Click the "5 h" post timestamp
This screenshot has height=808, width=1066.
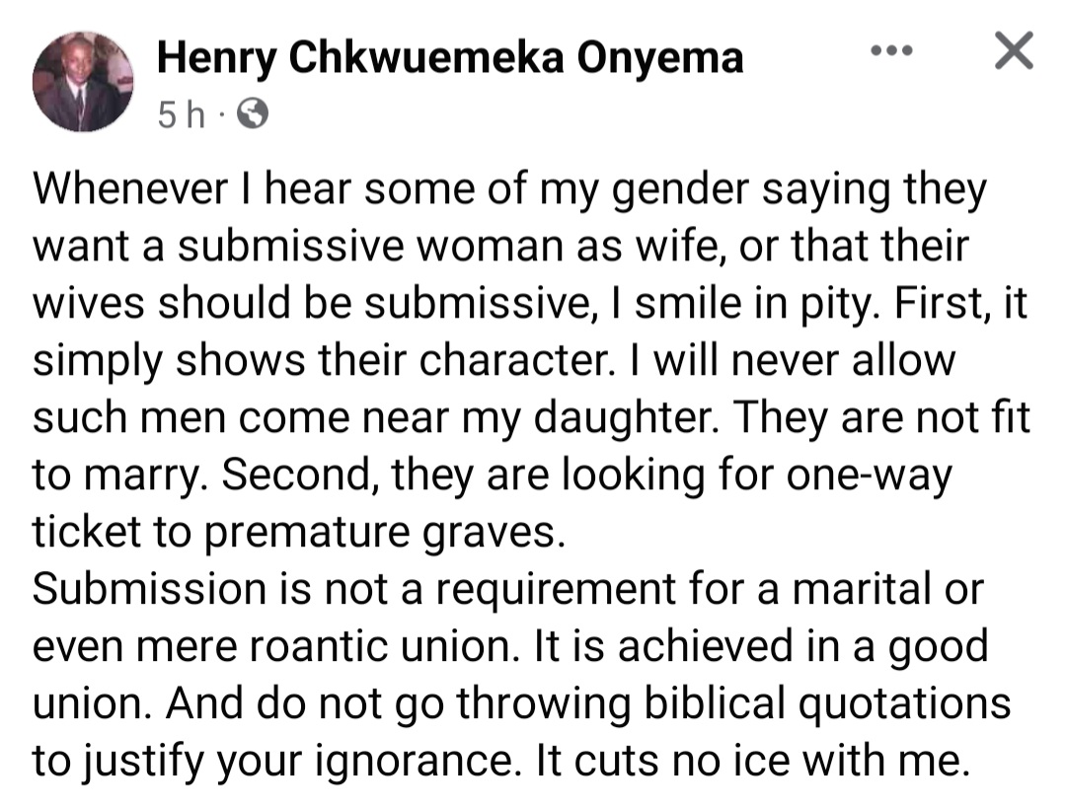(183, 116)
